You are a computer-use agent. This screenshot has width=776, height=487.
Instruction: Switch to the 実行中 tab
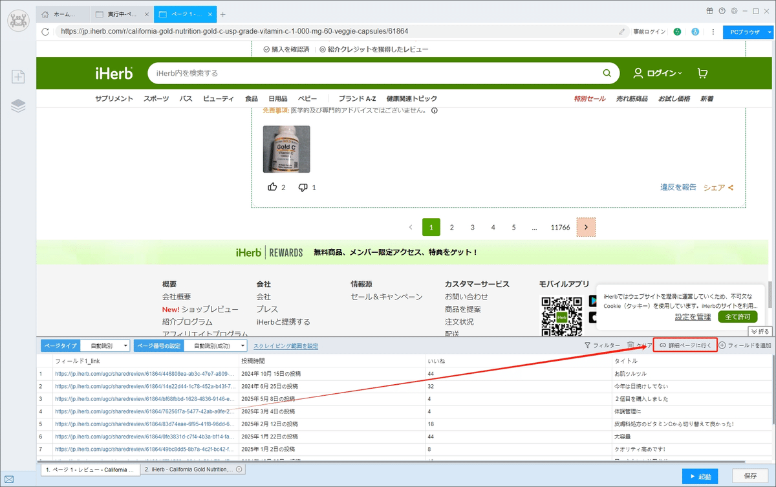[121, 14]
